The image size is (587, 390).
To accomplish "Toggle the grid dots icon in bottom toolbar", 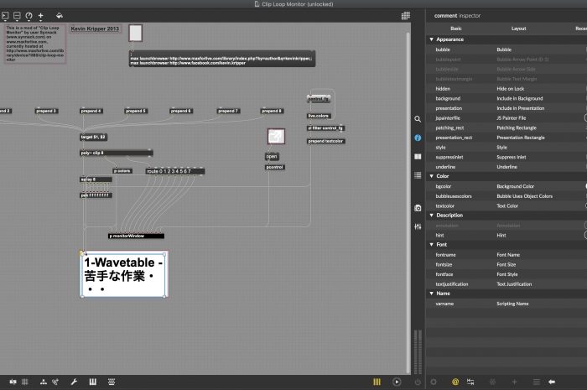I will click(x=25, y=382).
